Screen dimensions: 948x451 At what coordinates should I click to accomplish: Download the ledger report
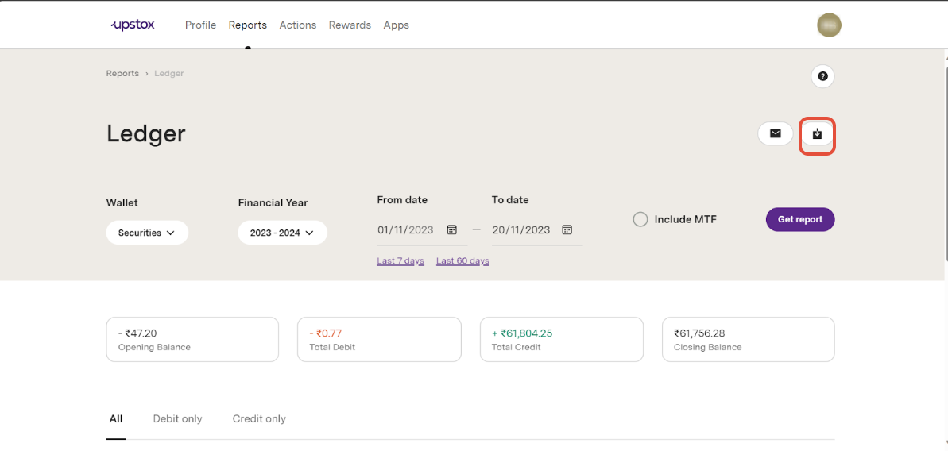tap(817, 134)
